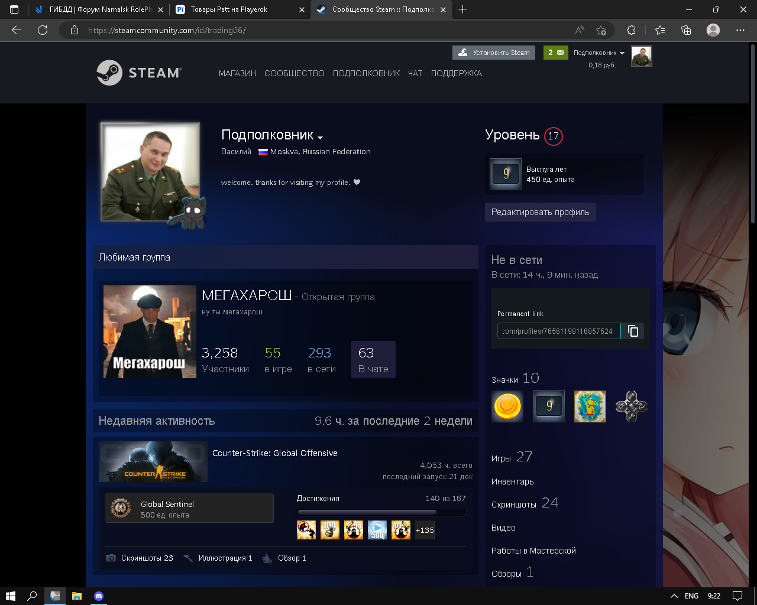Open the Значки 10 badges link
This screenshot has width=757, height=605.
point(515,379)
